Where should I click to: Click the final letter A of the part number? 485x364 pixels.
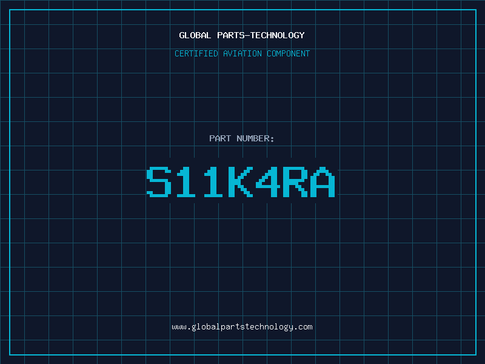(x=323, y=182)
